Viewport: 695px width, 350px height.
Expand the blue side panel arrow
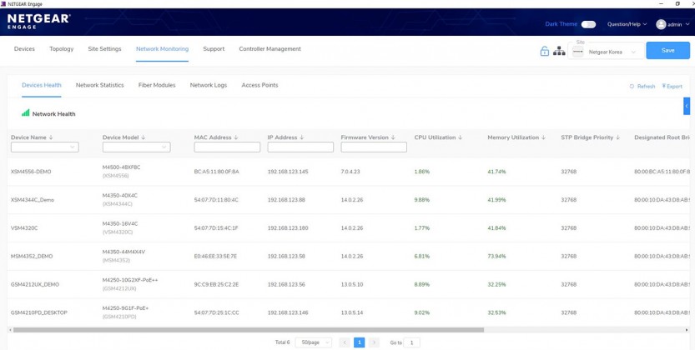[687, 106]
